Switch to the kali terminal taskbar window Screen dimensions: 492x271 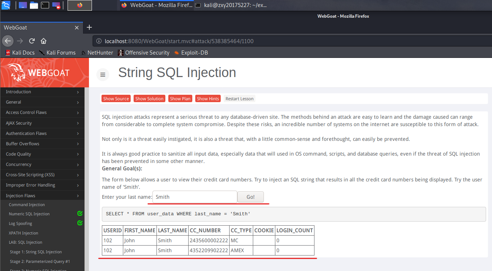(x=231, y=5)
